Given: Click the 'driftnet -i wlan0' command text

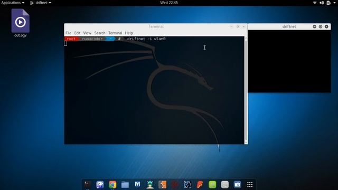Looking at the screenshot, I should pos(146,39).
